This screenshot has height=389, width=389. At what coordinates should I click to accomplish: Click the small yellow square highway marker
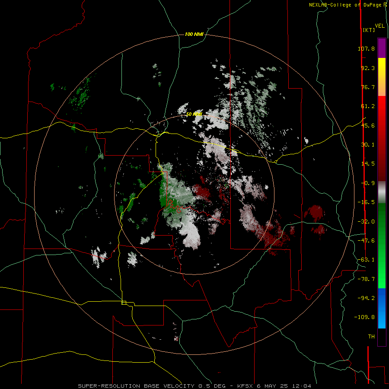click(x=124, y=303)
